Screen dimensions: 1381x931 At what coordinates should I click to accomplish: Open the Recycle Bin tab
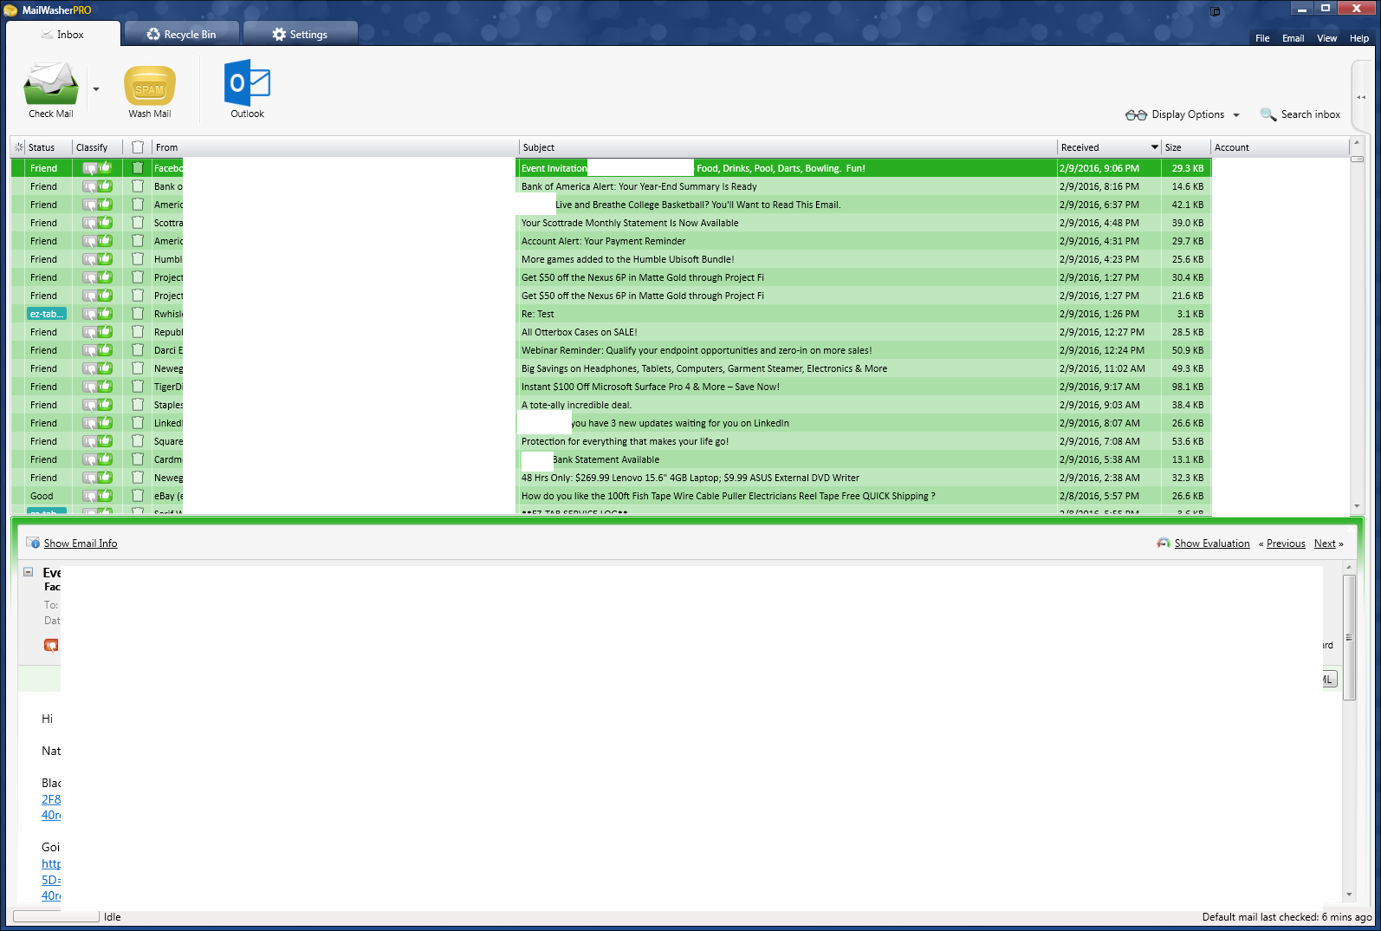[x=181, y=35]
